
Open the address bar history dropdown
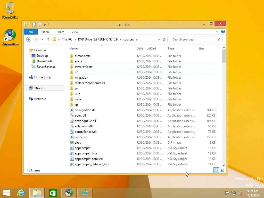pos(159,39)
